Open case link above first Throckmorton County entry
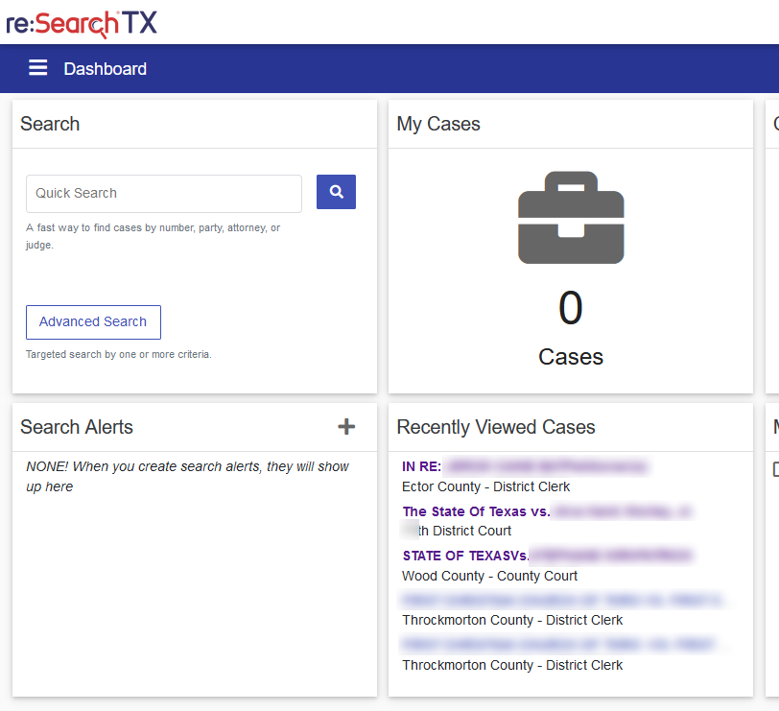The width and height of the screenshot is (779, 711). pos(566,600)
